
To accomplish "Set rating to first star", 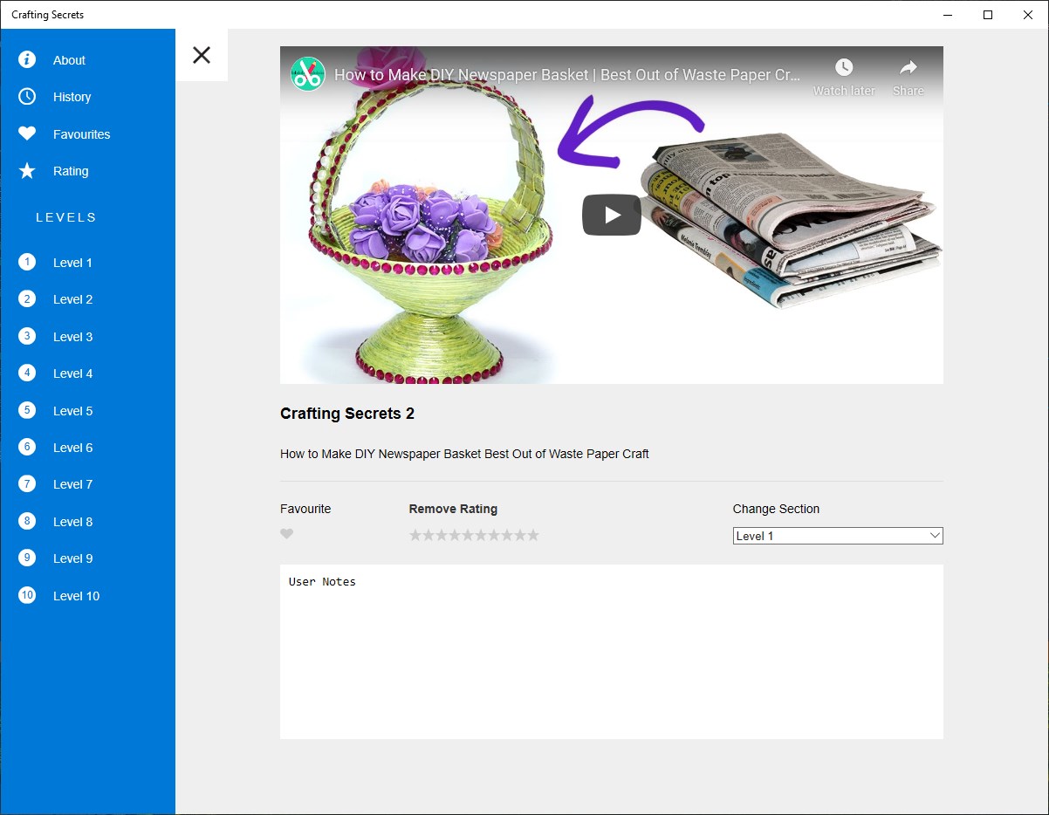I will coord(415,535).
